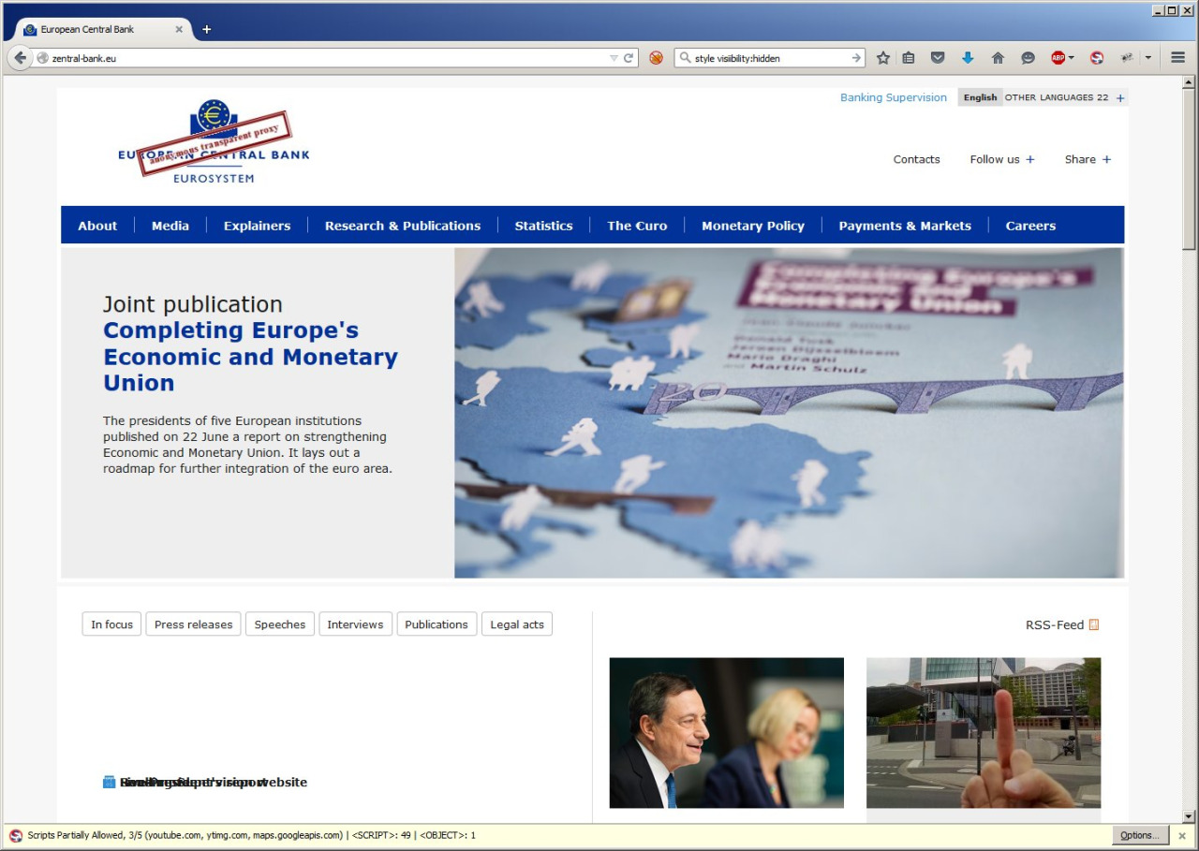The width and height of the screenshot is (1199, 851).
Task: Expand the add-on dropdown arrow near menu
Action: click(1148, 58)
